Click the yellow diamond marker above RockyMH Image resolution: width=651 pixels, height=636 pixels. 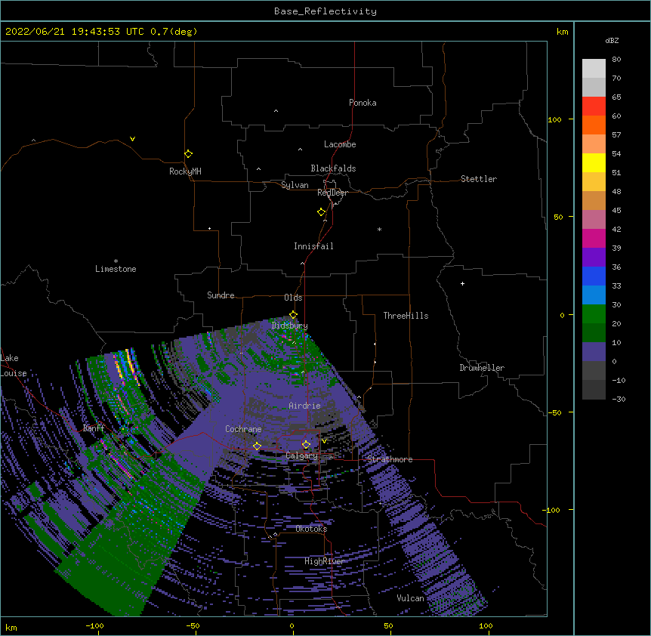tap(189, 154)
